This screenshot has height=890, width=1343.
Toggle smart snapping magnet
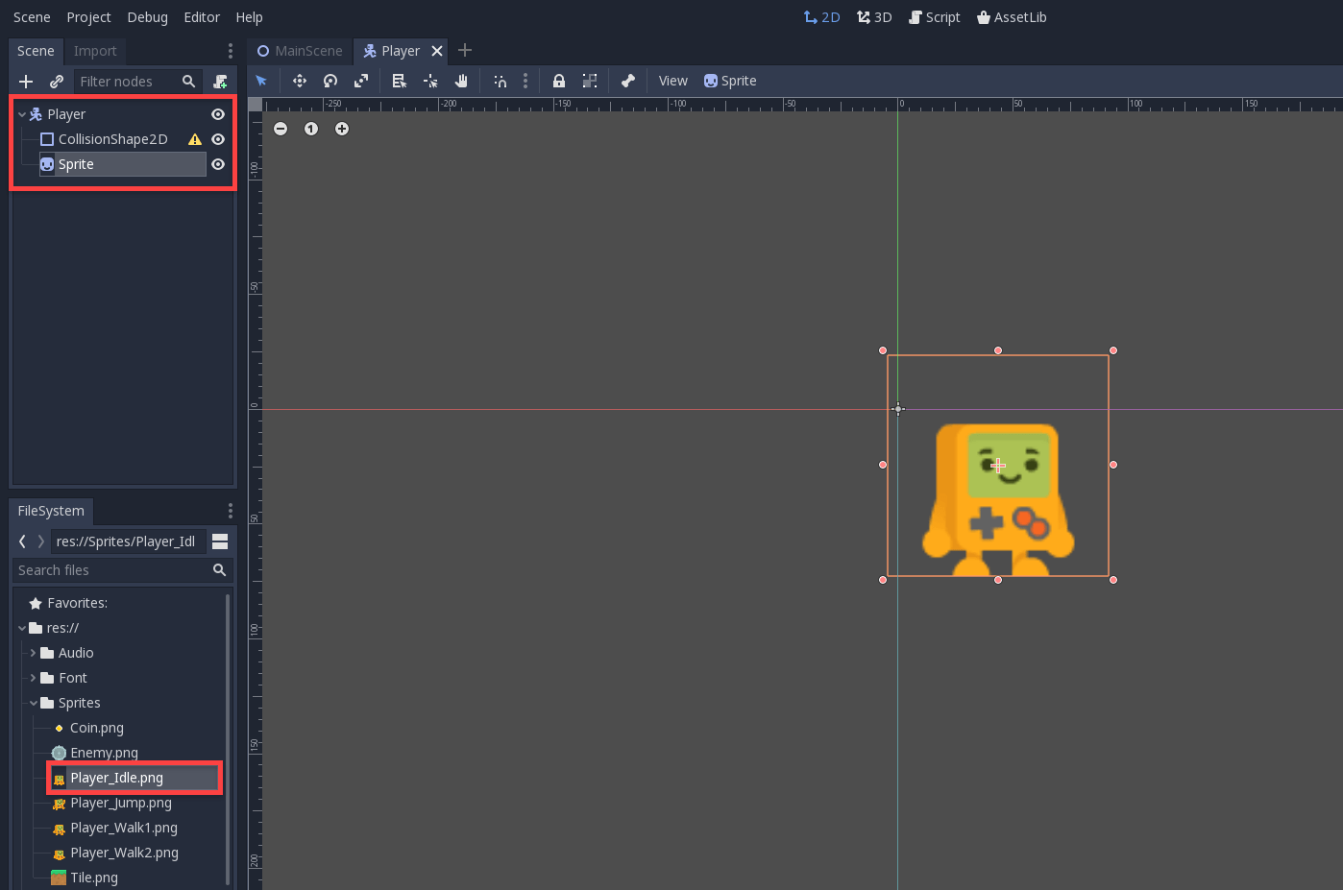[501, 81]
